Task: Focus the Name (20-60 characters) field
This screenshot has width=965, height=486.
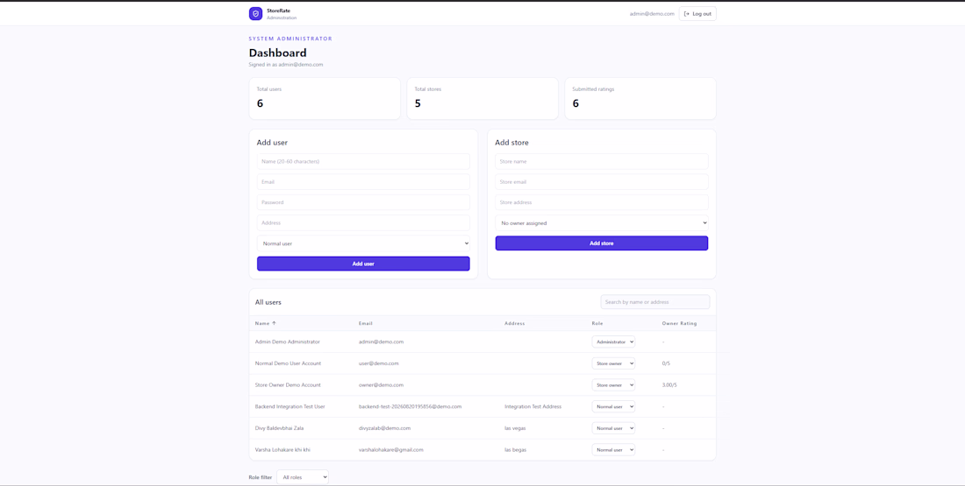Action: click(x=363, y=162)
